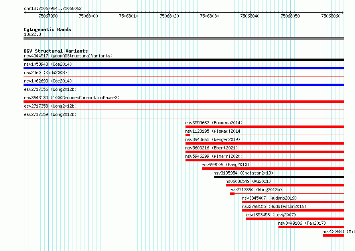Click ruler position 75068030
Screen dimensions: 355x251
(210, 16)
